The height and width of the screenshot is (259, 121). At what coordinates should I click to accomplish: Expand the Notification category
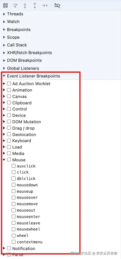[x=4, y=248]
